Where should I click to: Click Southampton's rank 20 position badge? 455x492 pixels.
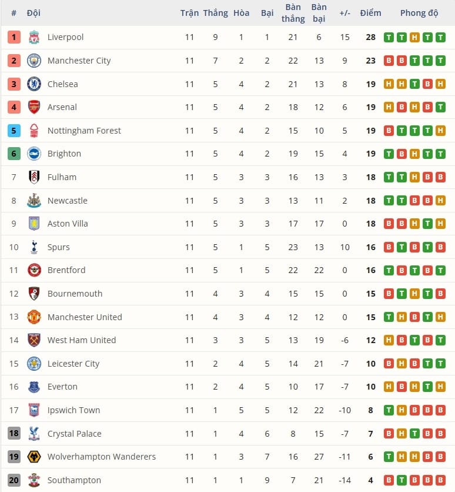coord(14,480)
